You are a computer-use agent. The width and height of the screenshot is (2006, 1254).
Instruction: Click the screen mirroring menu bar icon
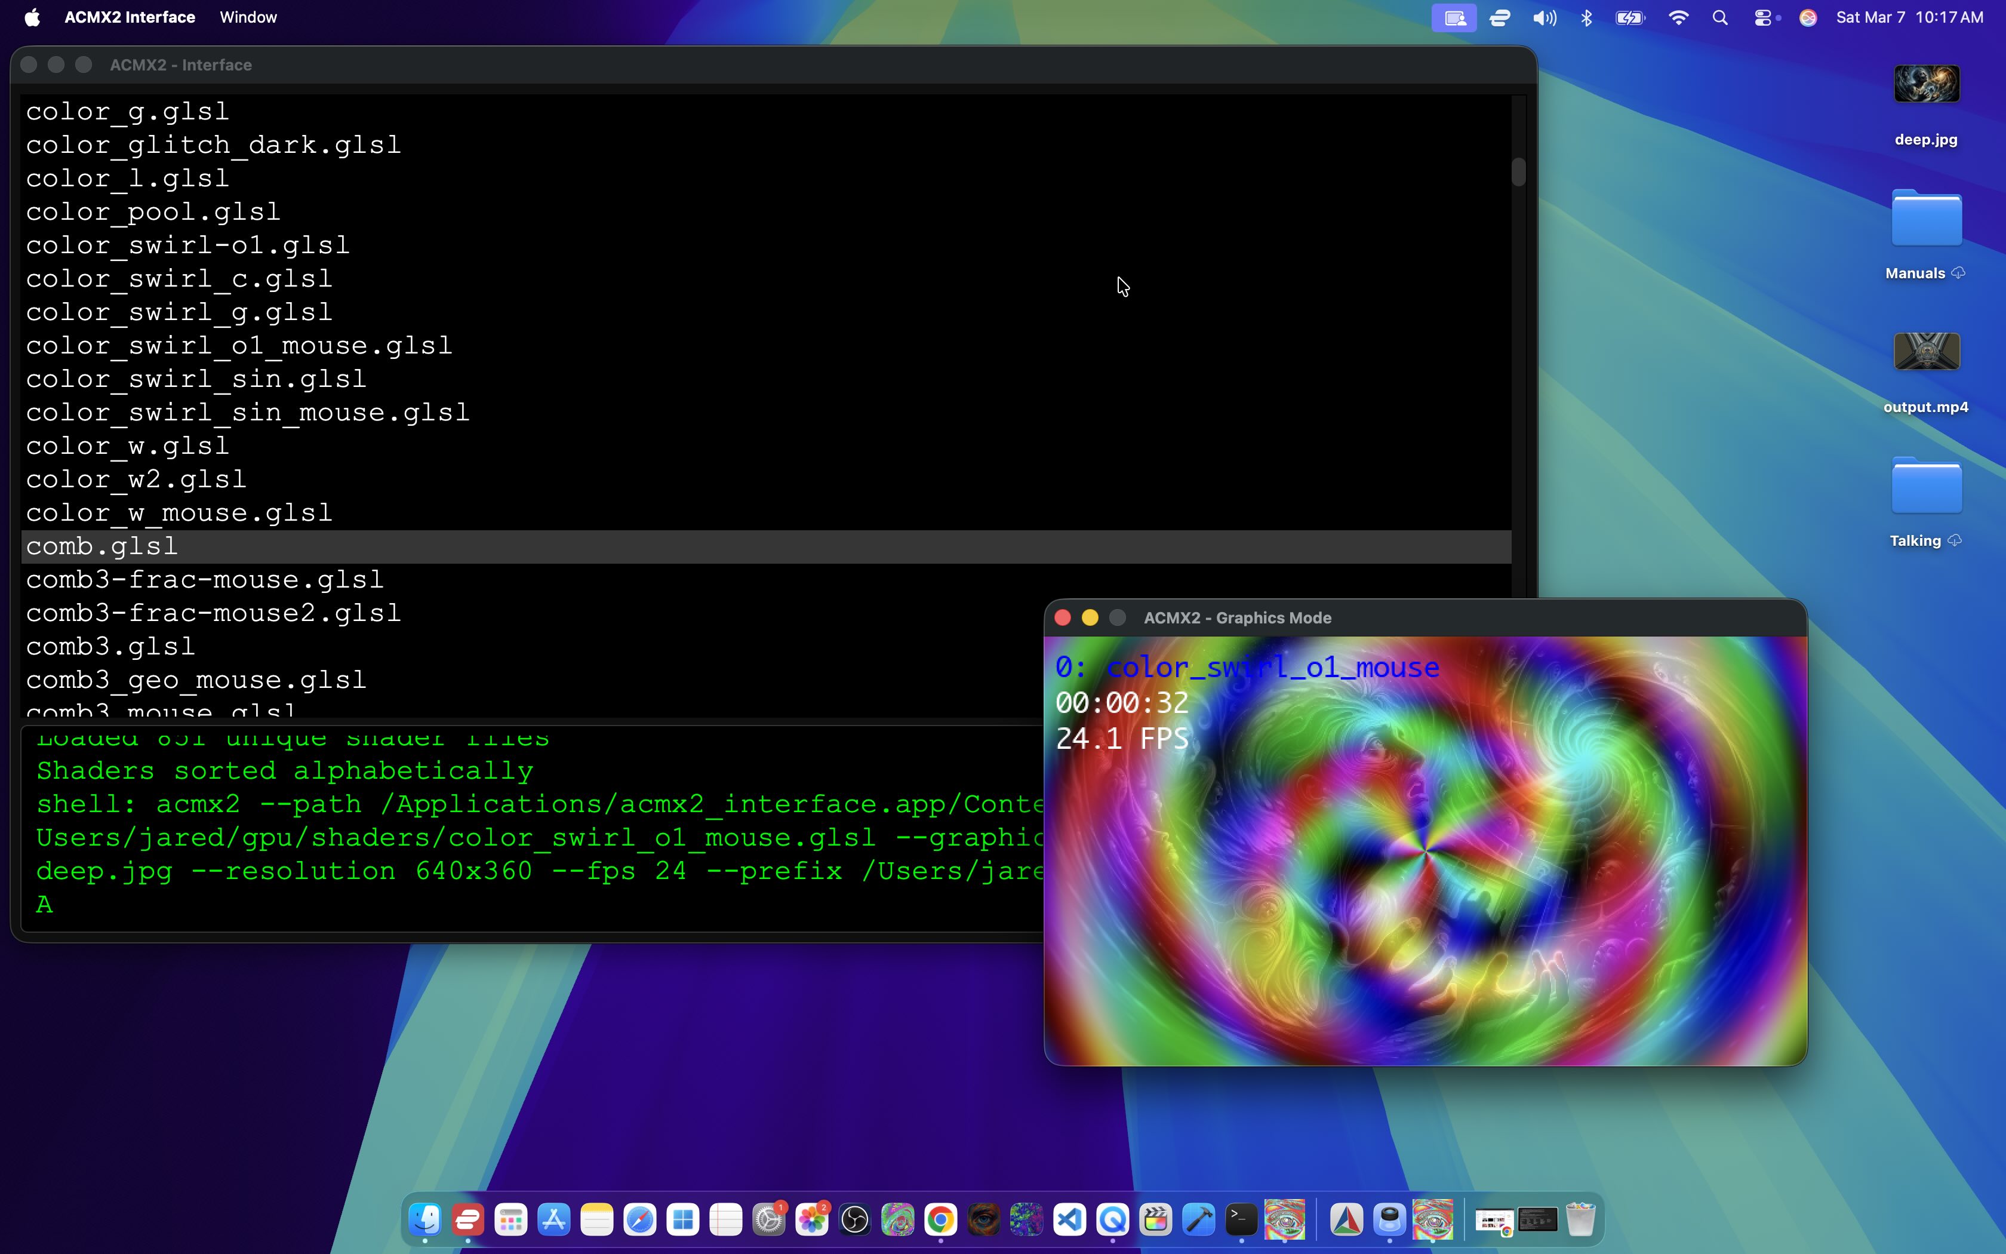click(x=1454, y=17)
